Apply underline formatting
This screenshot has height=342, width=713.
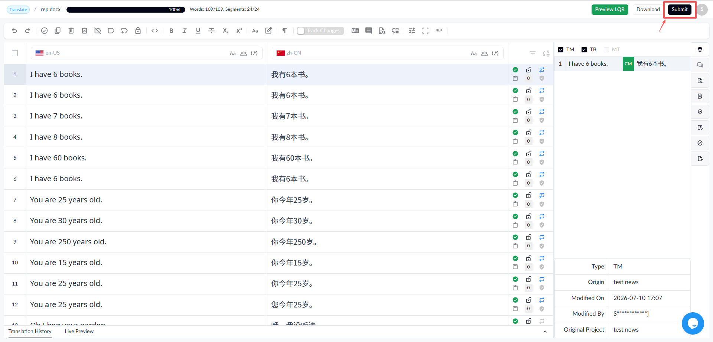point(198,31)
